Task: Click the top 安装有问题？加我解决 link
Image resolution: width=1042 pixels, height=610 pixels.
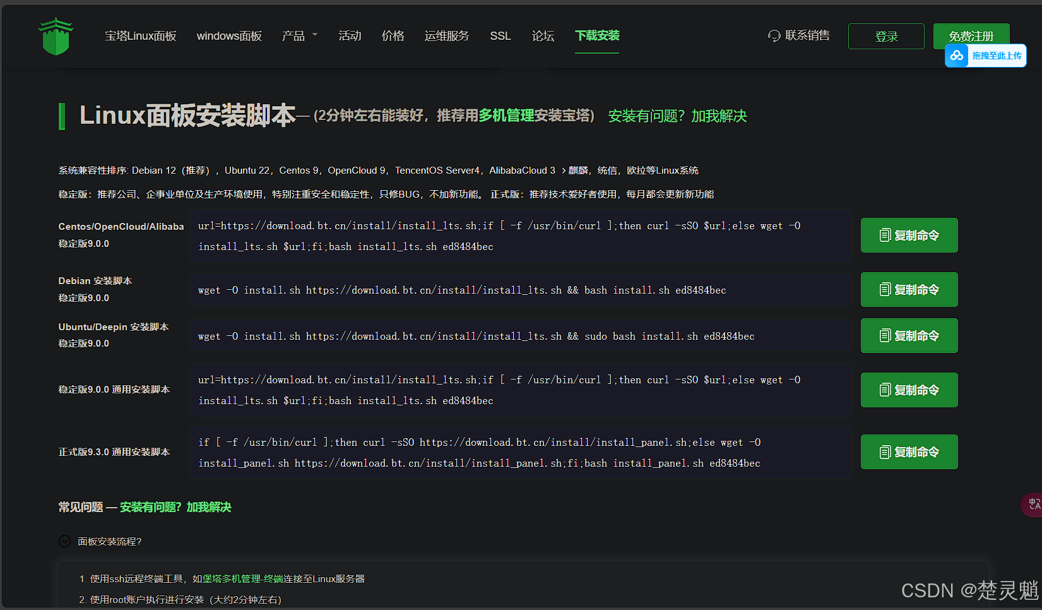Action: click(677, 116)
